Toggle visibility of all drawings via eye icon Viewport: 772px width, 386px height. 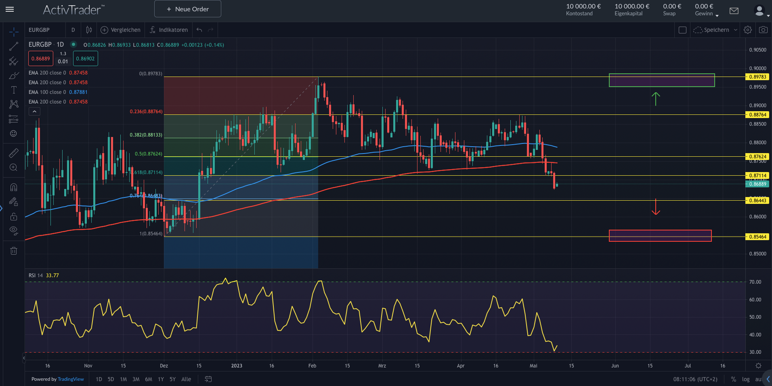13,230
